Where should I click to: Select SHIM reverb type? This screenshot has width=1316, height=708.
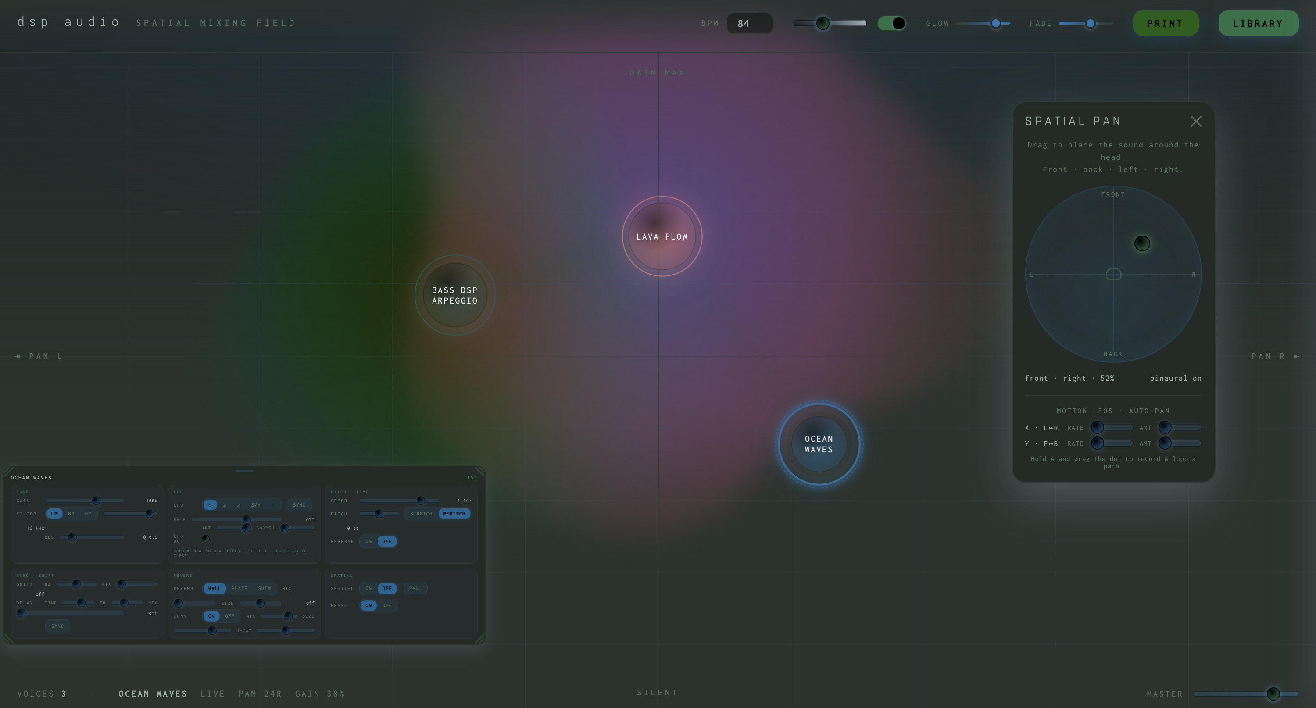pos(264,589)
